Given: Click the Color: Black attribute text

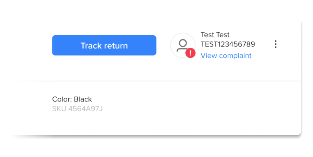Looking at the screenshot, I should 72,99.
